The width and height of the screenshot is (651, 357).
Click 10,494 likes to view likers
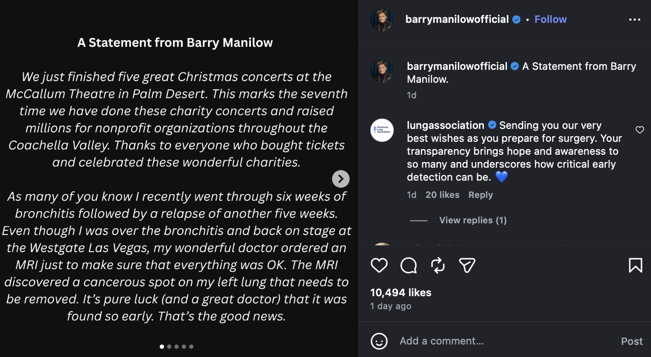click(x=400, y=292)
